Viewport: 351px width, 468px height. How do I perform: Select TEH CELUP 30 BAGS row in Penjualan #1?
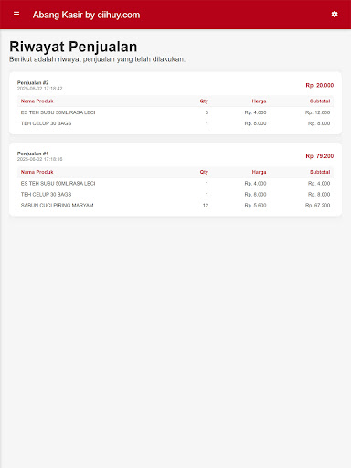point(175,194)
